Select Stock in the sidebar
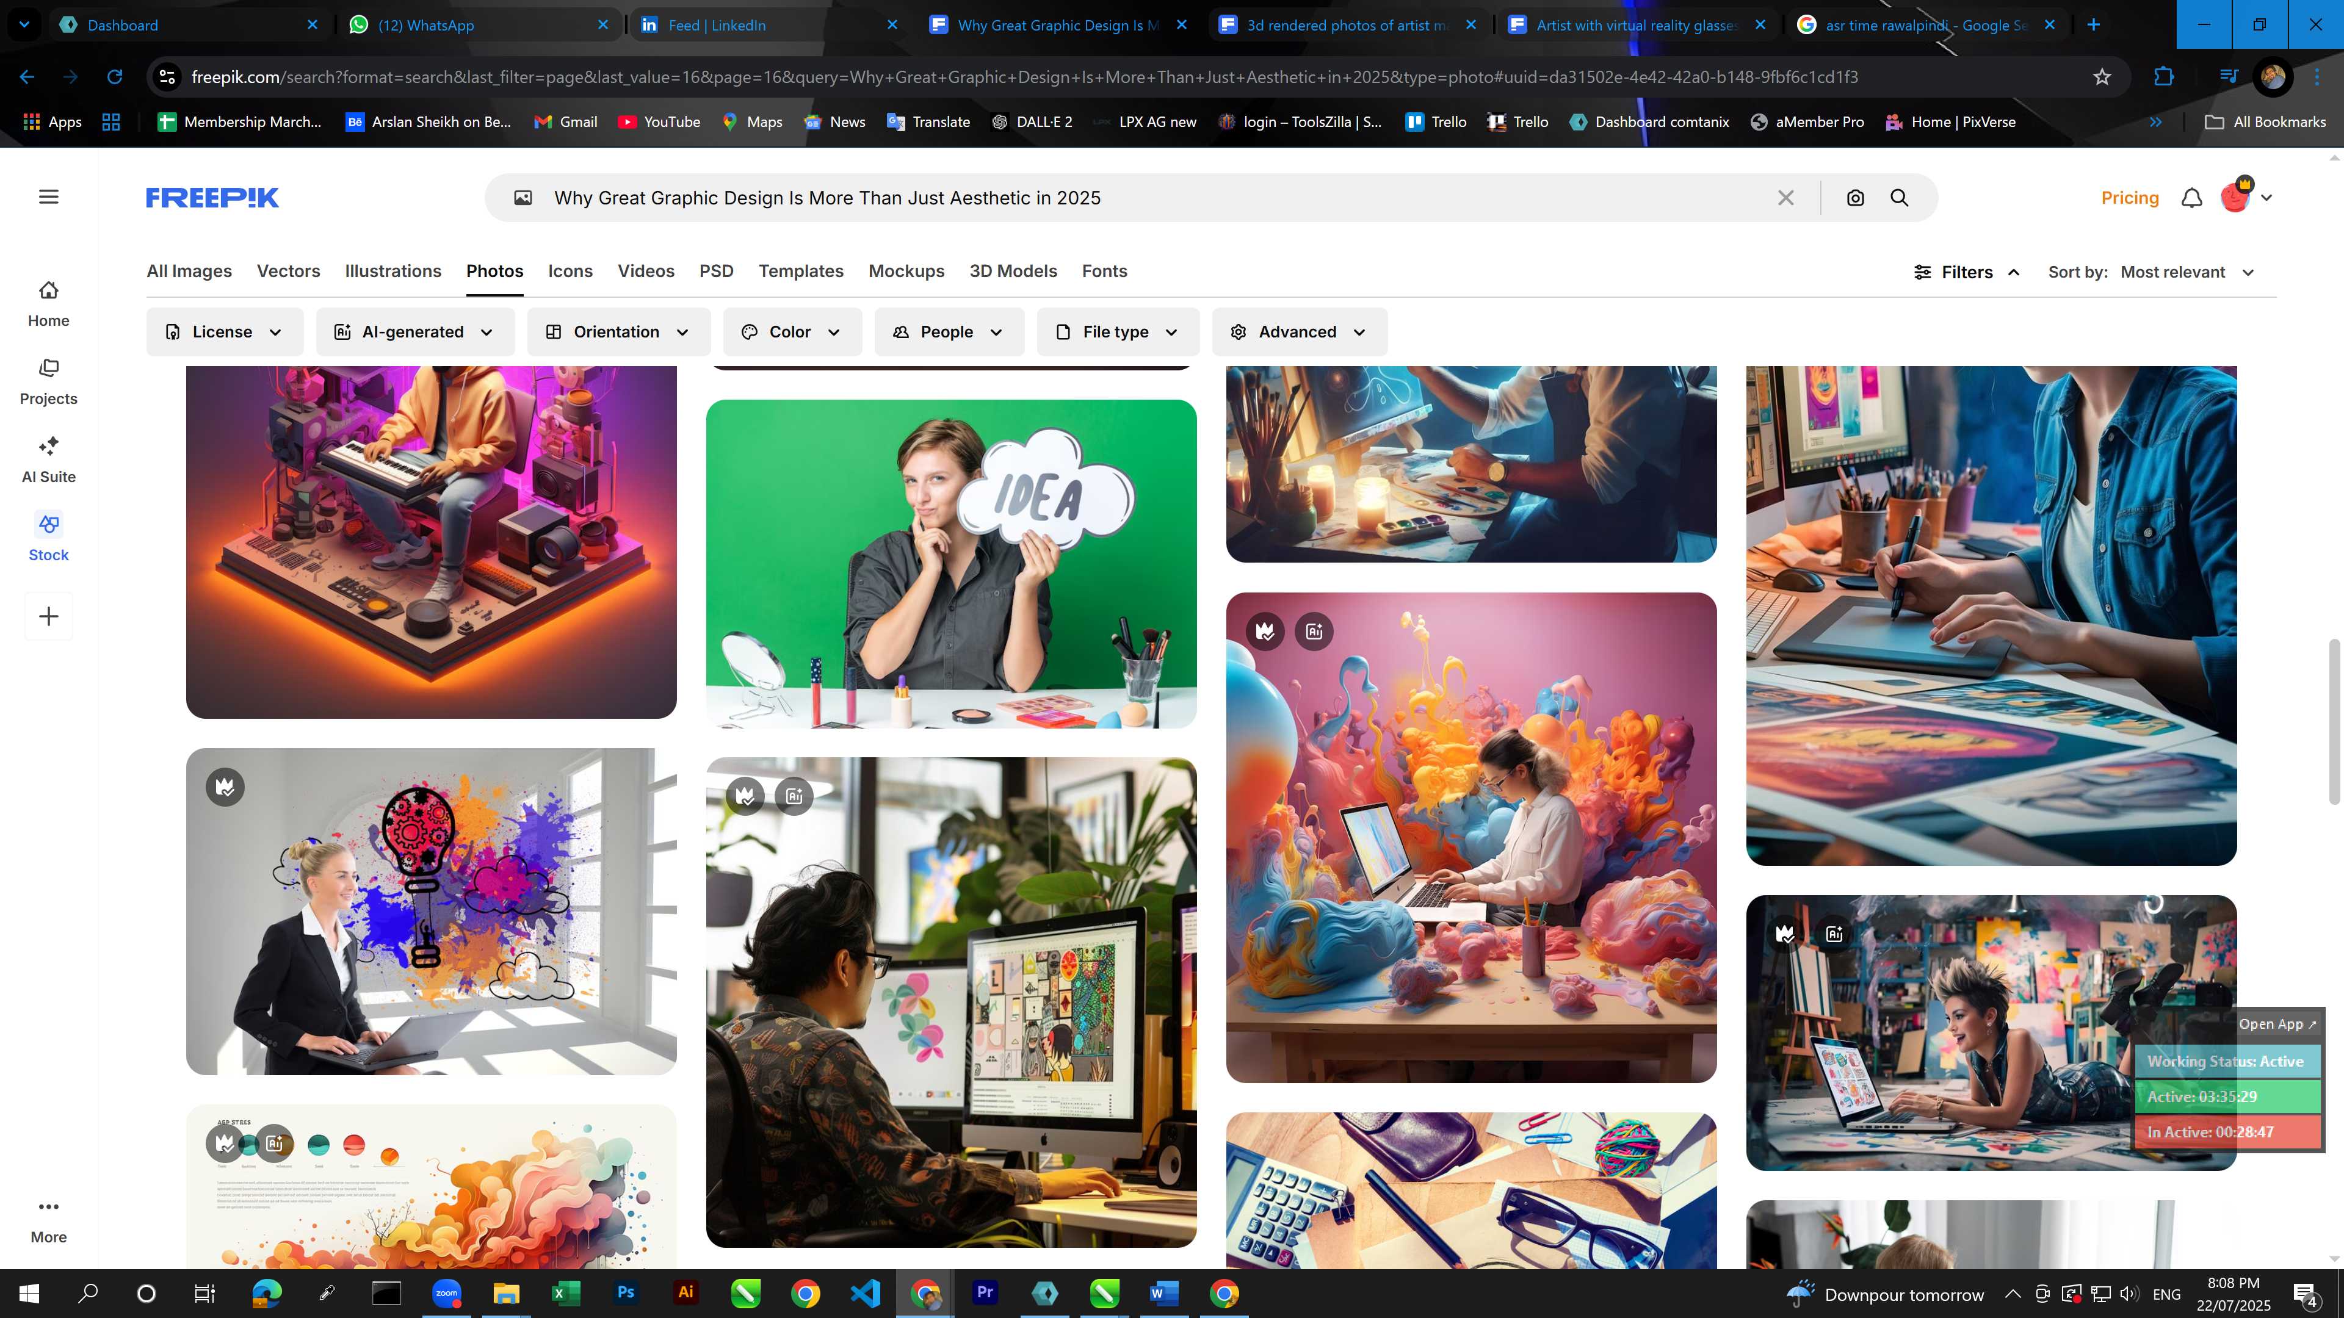Viewport: 2344px width, 1318px height. 48,538
